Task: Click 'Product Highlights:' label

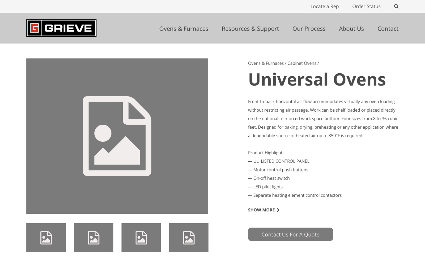Action: (x=267, y=153)
